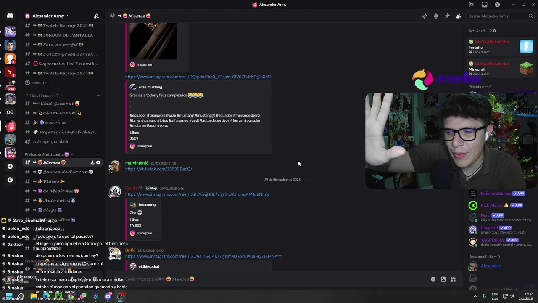Click the Fortnite game thumbnail
Image resolution: width=538 pixels, height=303 pixels.
[526, 46]
